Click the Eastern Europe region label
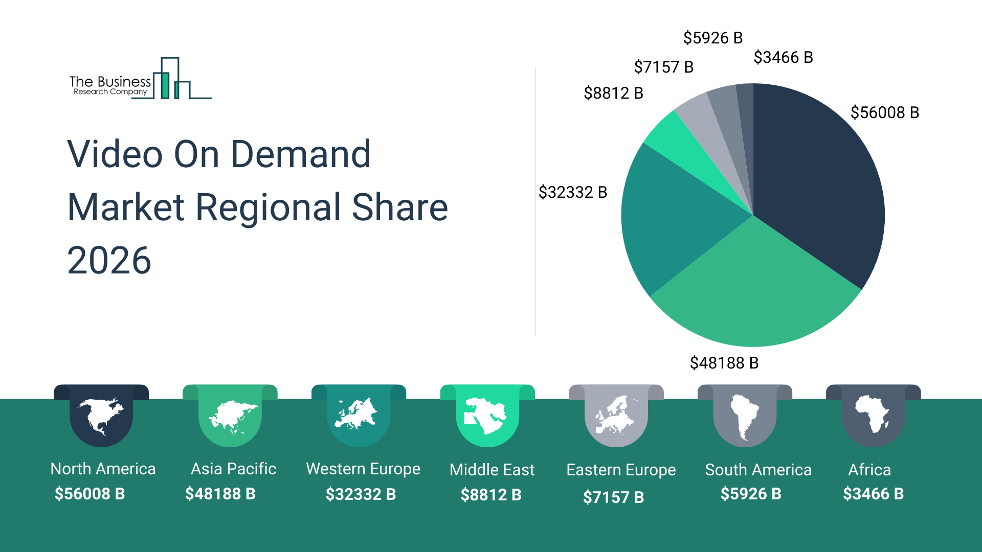The image size is (982, 552). click(620, 470)
